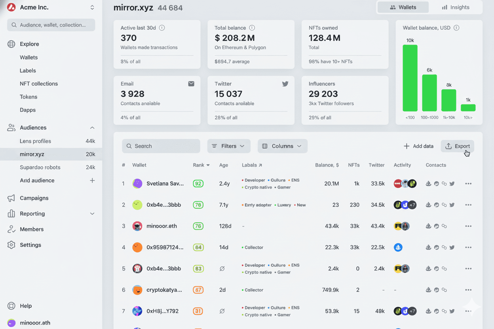The width and height of the screenshot is (494, 329).
Task: Open the Filters dropdown
Action: tap(229, 146)
